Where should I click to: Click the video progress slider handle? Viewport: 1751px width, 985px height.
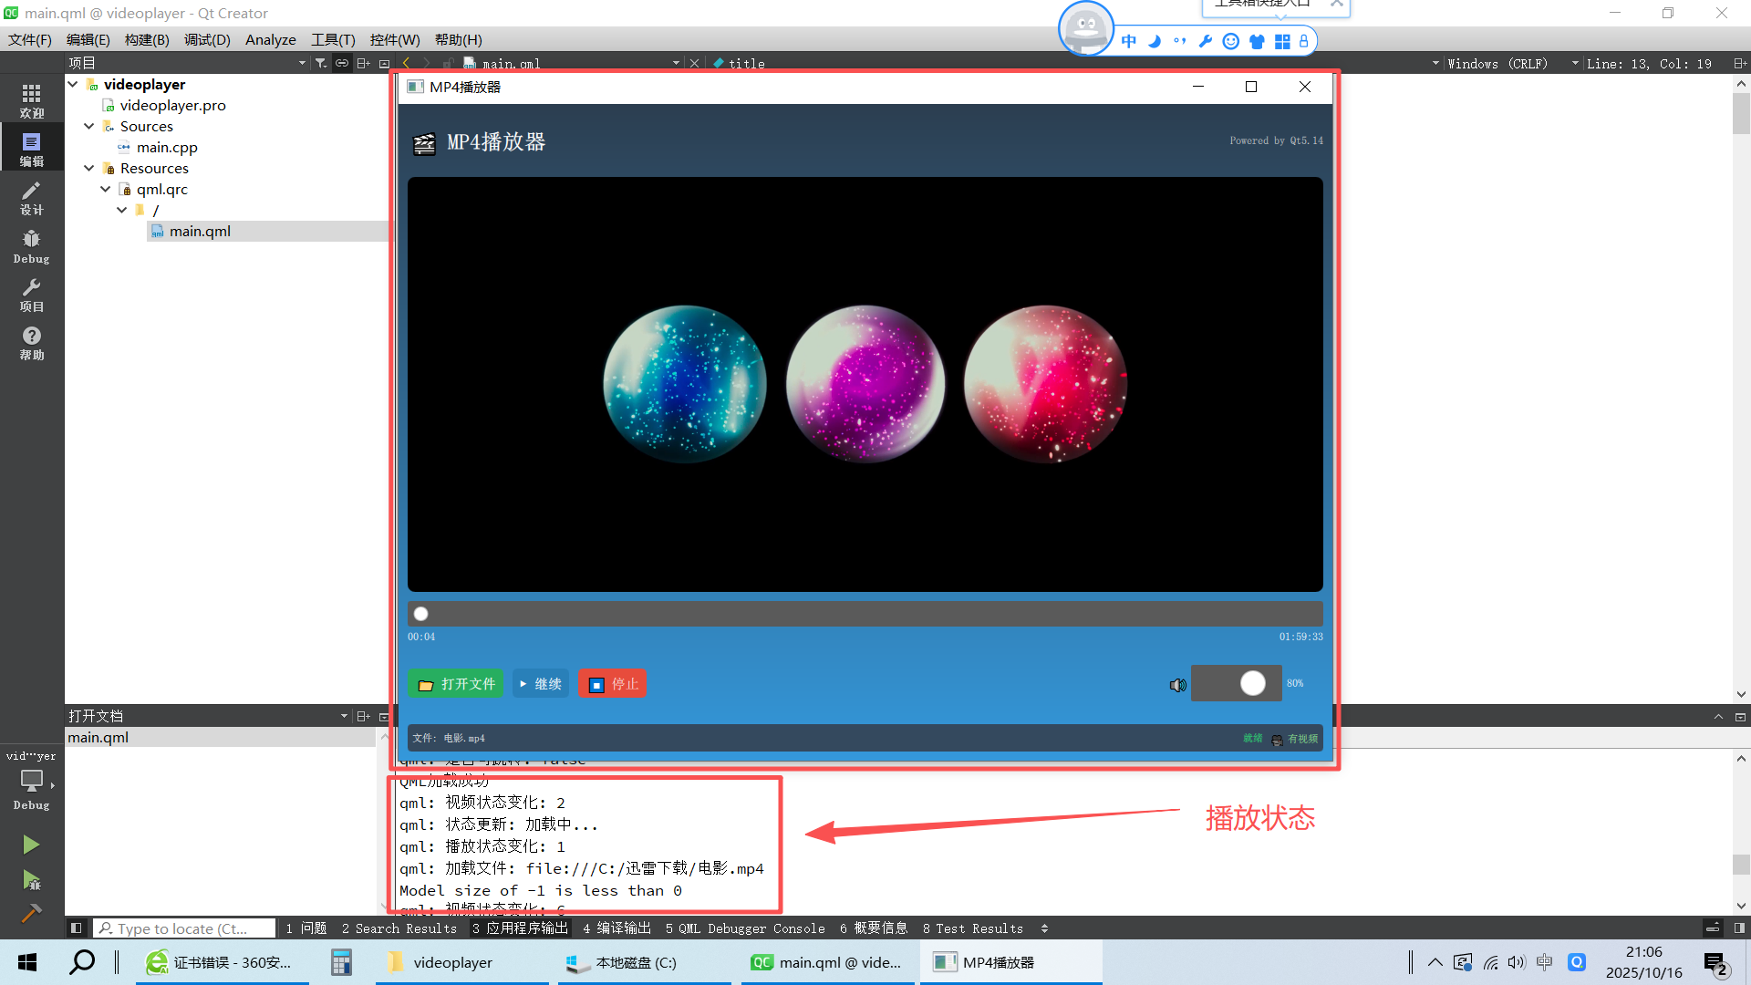(x=420, y=614)
